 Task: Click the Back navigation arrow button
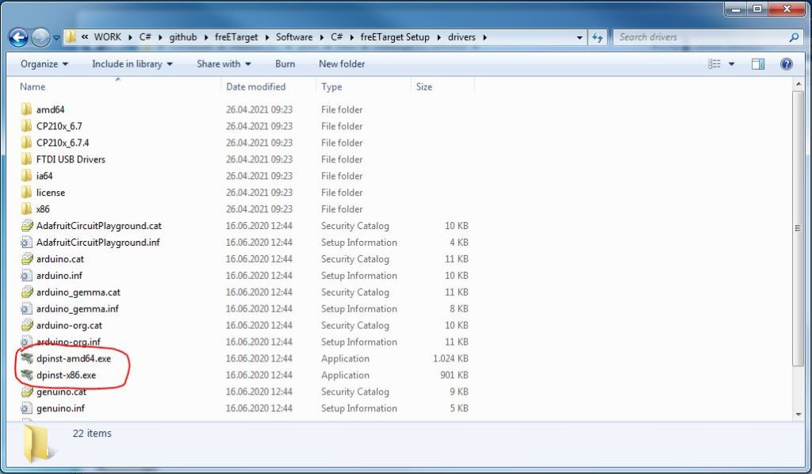coord(18,37)
